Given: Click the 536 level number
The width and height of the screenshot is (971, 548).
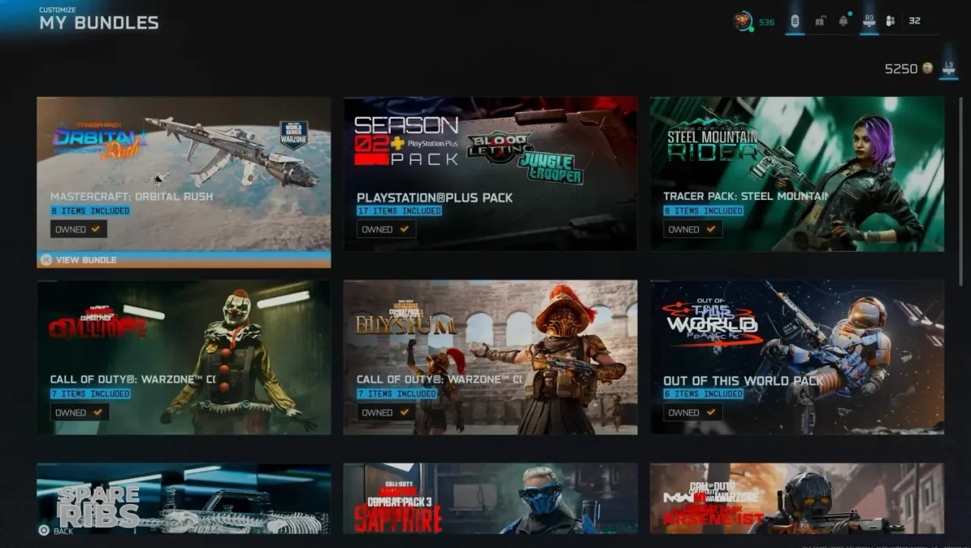Looking at the screenshot, I should click(x=767, y=22).
